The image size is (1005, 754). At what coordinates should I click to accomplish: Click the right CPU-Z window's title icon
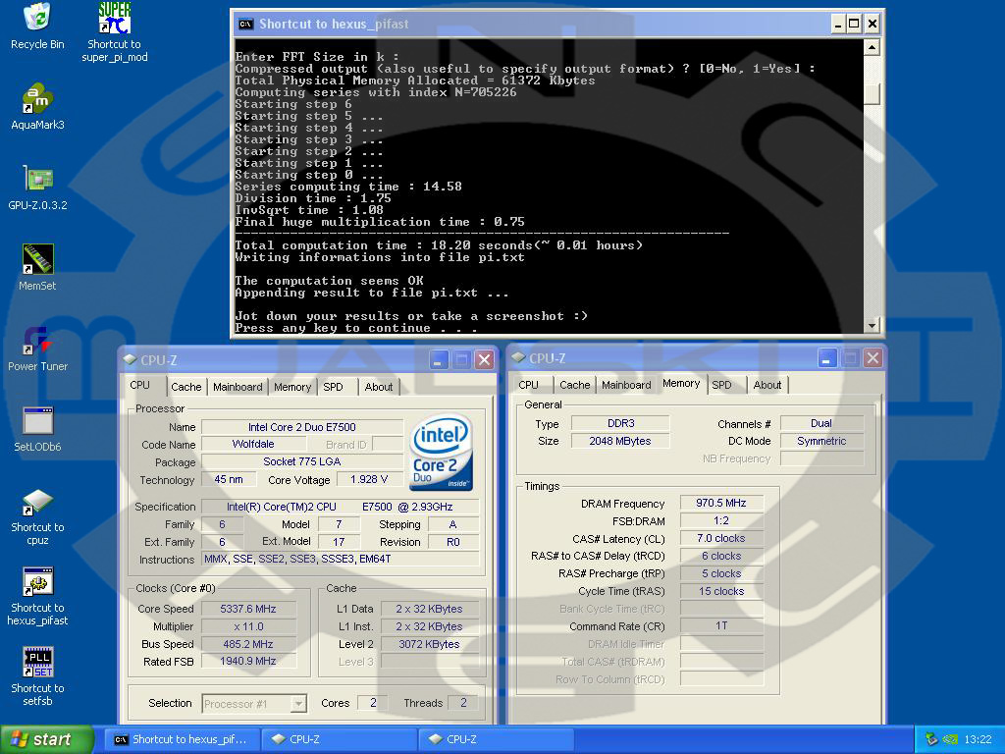(518, 357)
